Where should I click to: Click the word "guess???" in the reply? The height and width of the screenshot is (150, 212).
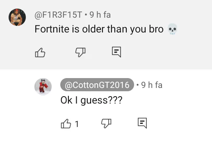pyautogui.click(x=101, y=101)
